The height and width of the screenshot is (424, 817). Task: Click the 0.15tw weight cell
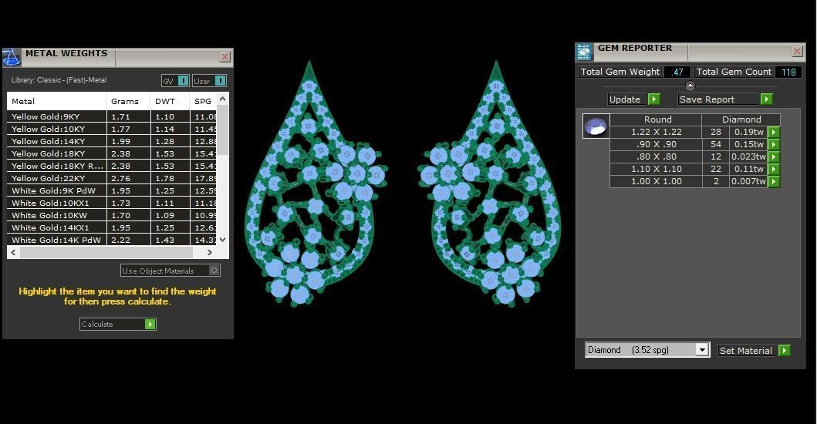pos(749,144)
